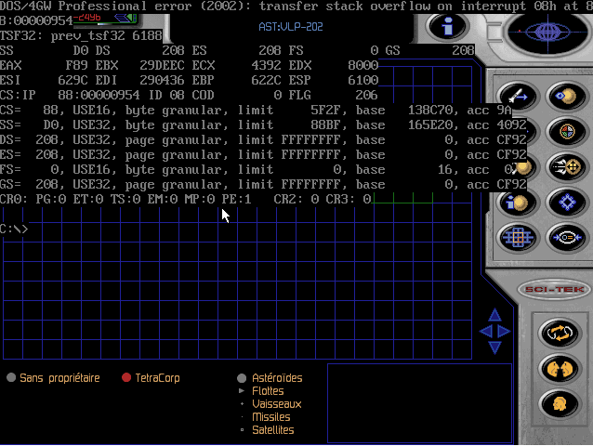Click the 'TSF32: prev_tsf32 6188' text
Image resolution: width=593 pixels, height=446 pixels.
pos(81,35)
